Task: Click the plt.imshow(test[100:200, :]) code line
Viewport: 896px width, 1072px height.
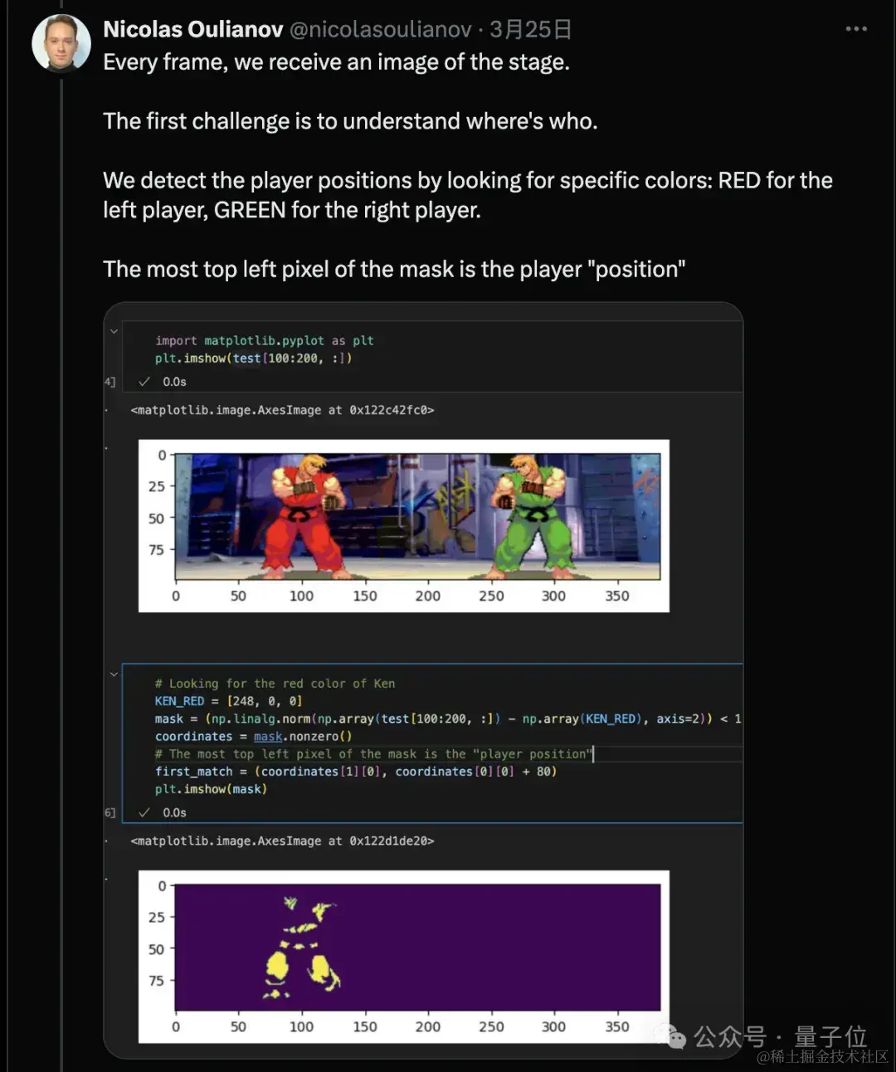Action: coord(254,358)
